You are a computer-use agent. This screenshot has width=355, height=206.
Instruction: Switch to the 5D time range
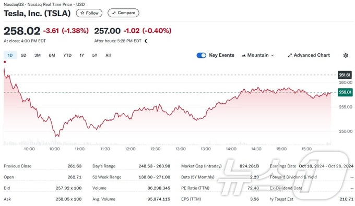coord(23,55)
